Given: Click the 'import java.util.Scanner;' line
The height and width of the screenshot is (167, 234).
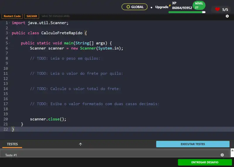Looking at the screenshot, I should click(40, 23).
